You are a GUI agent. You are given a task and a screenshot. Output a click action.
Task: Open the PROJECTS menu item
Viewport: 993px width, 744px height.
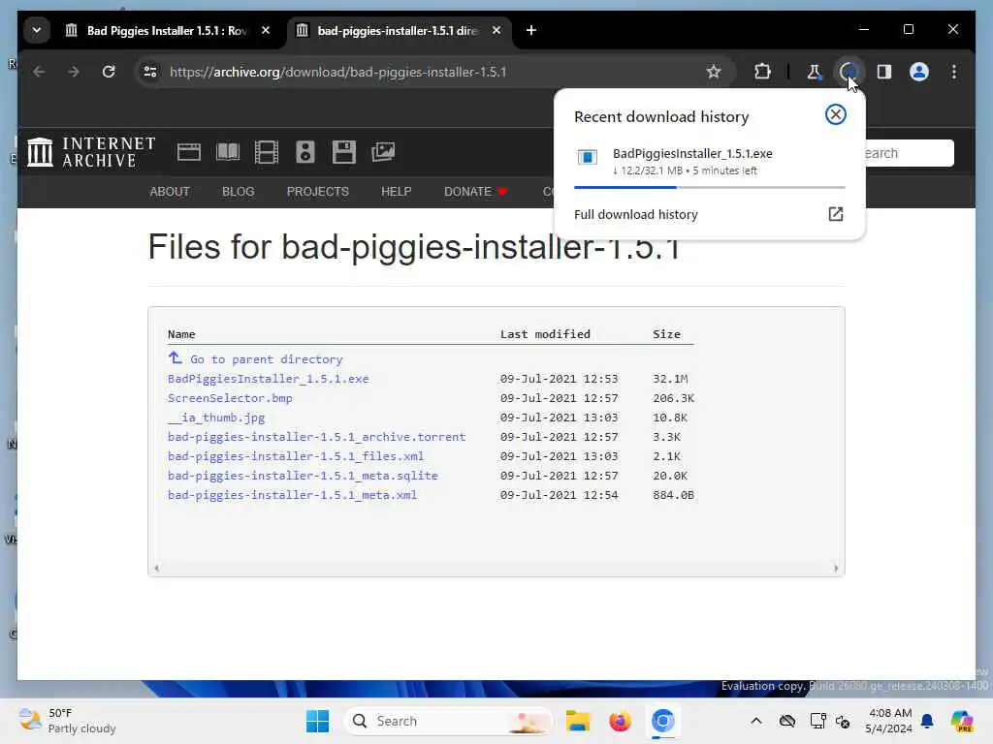click(x=318, y=192)
